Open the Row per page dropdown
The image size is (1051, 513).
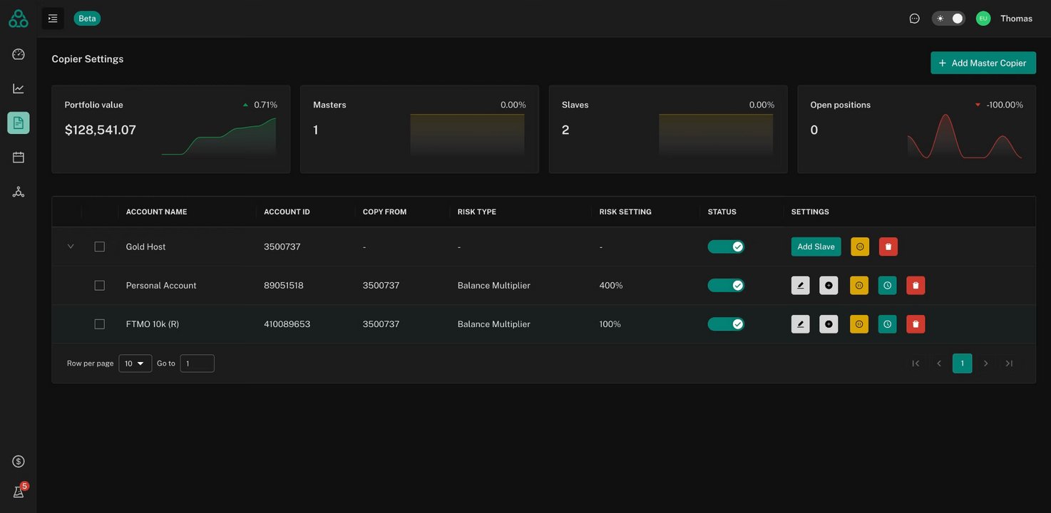[135, 363]
